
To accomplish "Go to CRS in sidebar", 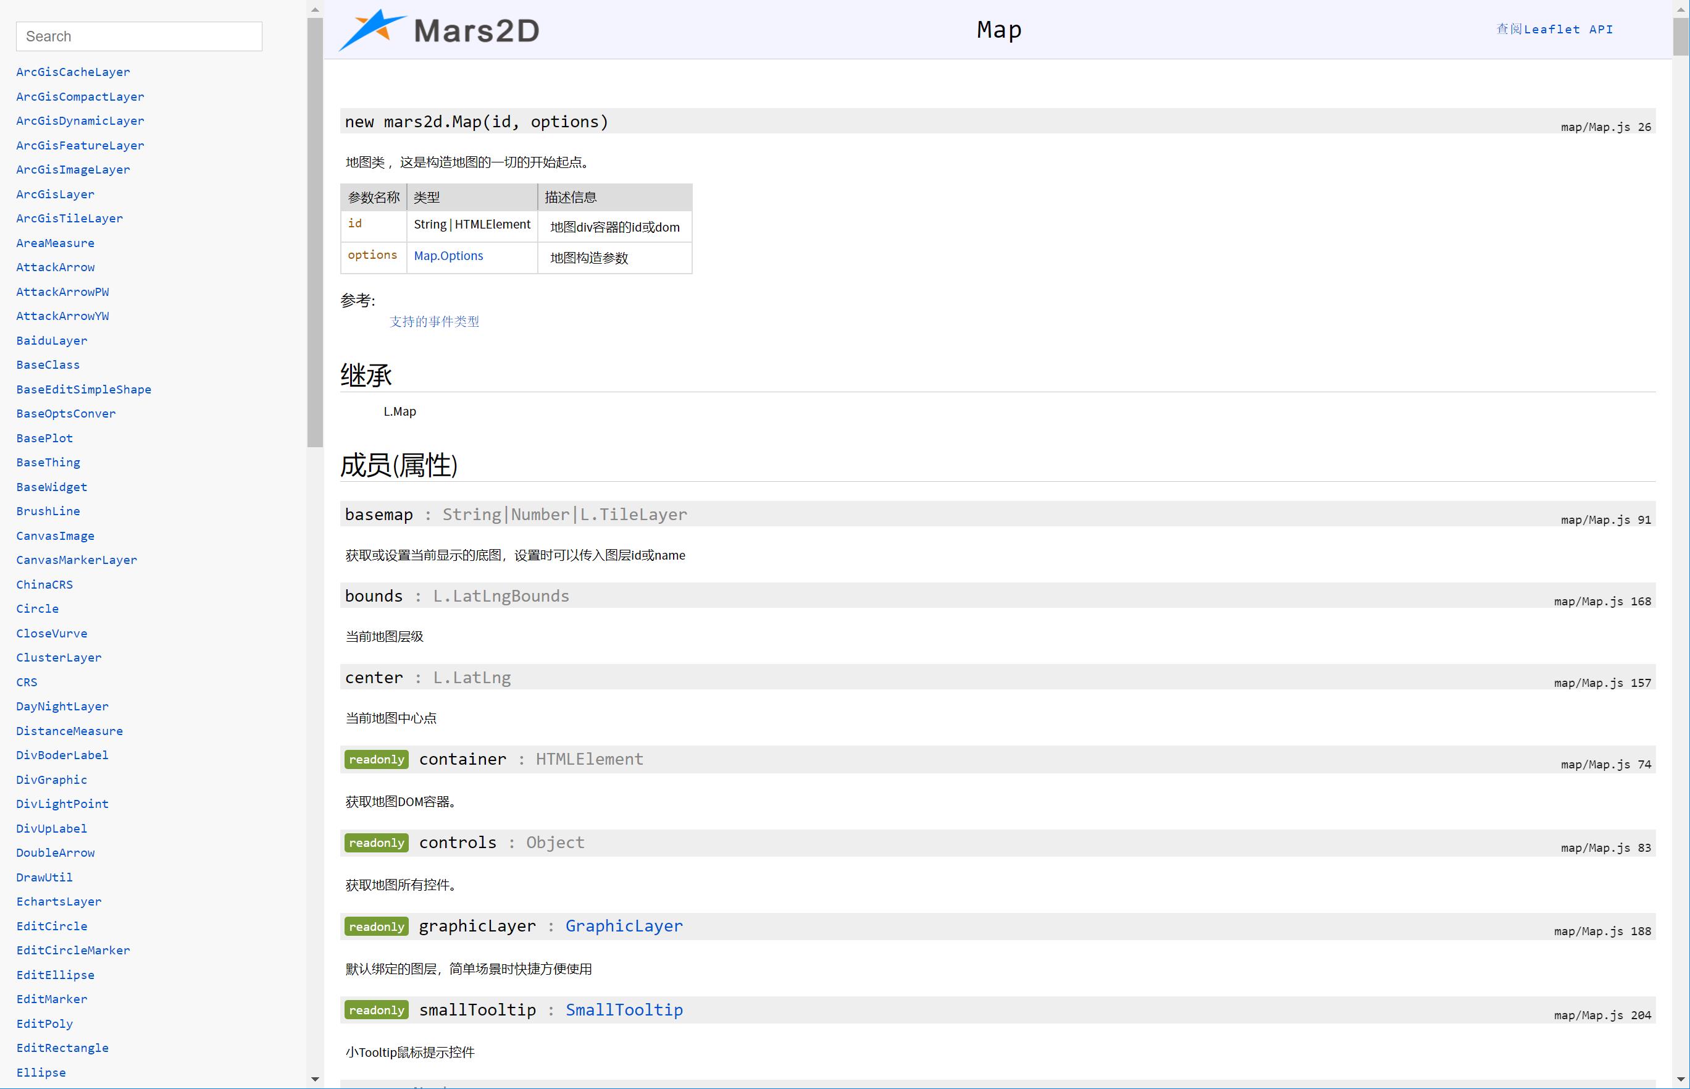I will [x=27, y=682].
